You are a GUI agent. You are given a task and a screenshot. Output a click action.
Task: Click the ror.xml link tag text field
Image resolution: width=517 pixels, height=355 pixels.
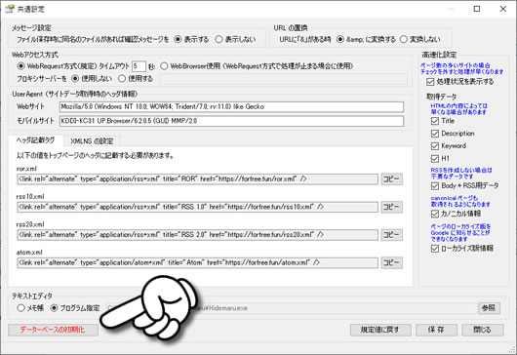[x=197, y=179]
